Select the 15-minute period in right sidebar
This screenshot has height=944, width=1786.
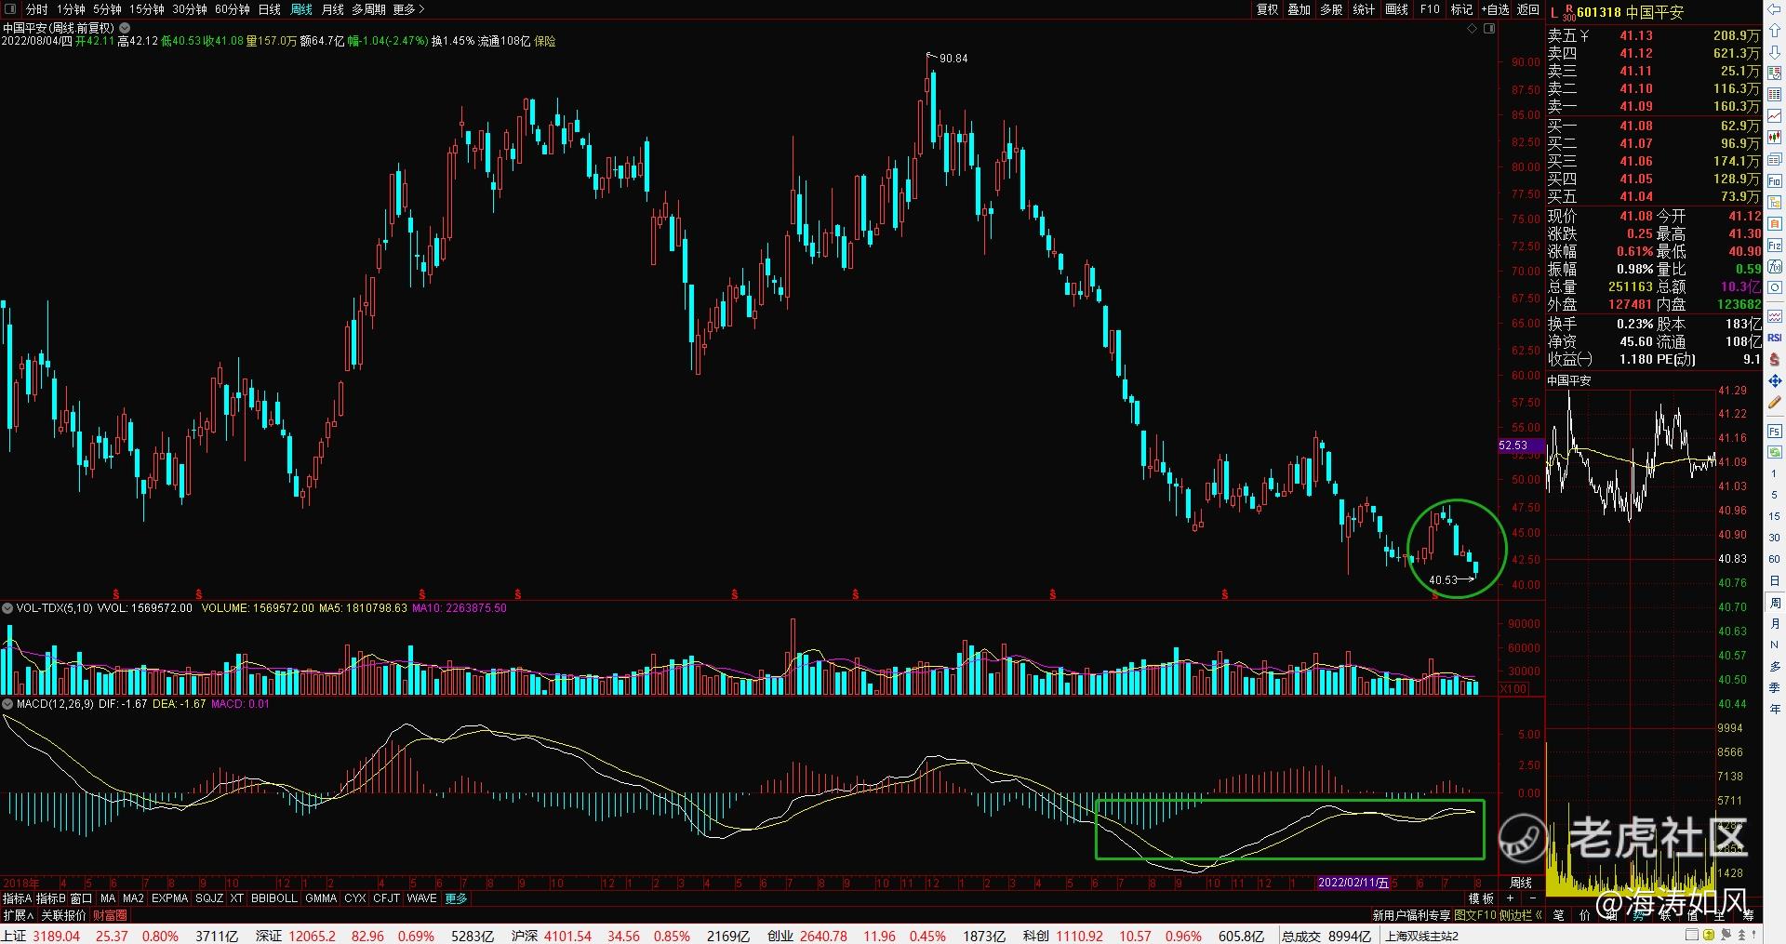point(1774,516)
